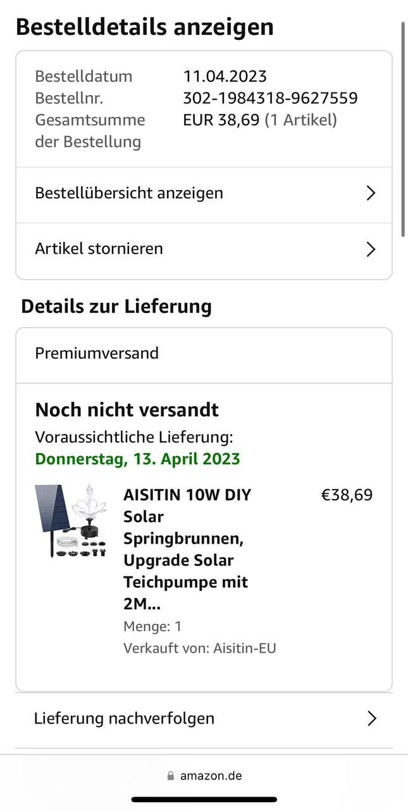Image resolution: width=408 pixels, height=811 pixels.
Task: Open Lieferung nachverfolgen tracking text
Action: [124, 718]
